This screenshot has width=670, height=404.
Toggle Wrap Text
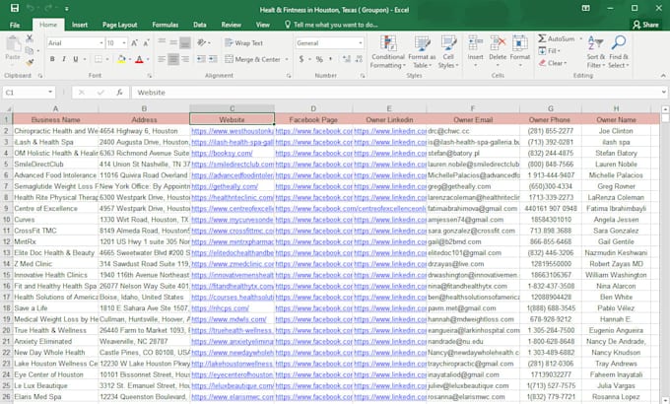pyautogui.click(x=244, y=42)
